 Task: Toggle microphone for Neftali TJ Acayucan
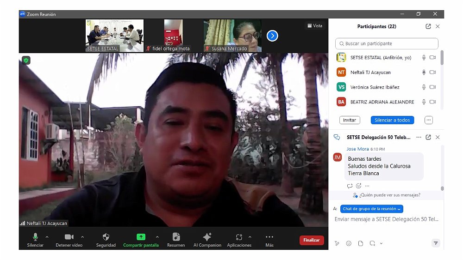[423, 73]
